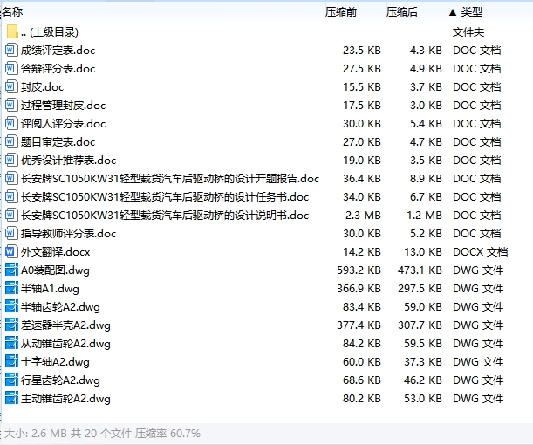Click the 593.2 KB size of A0装配图

point(359,270)
